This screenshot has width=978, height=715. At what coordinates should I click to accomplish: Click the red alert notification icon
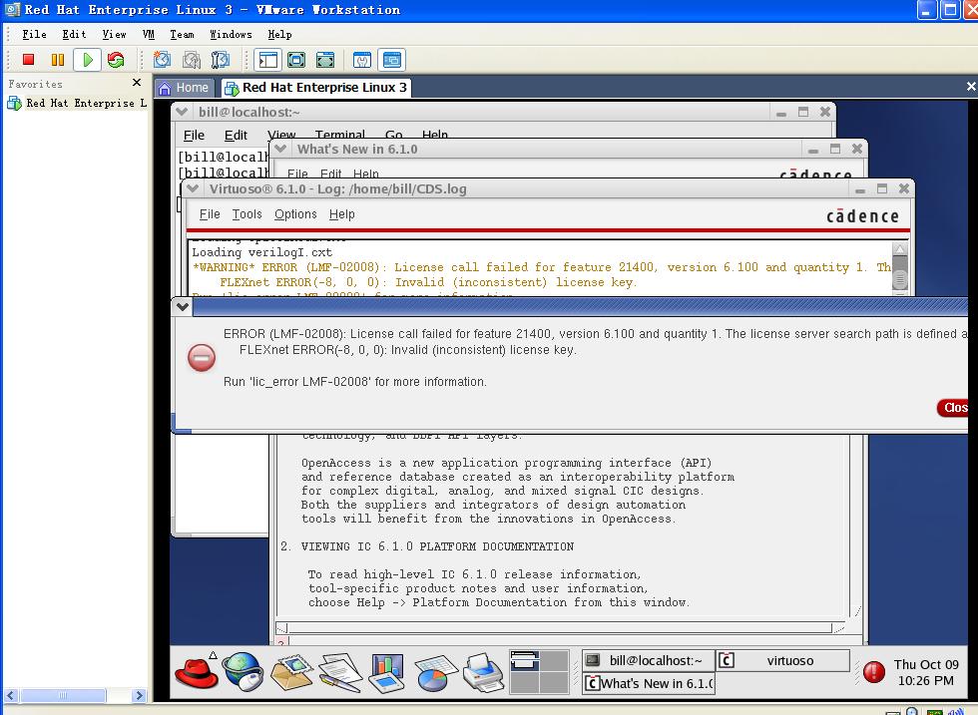874,672
